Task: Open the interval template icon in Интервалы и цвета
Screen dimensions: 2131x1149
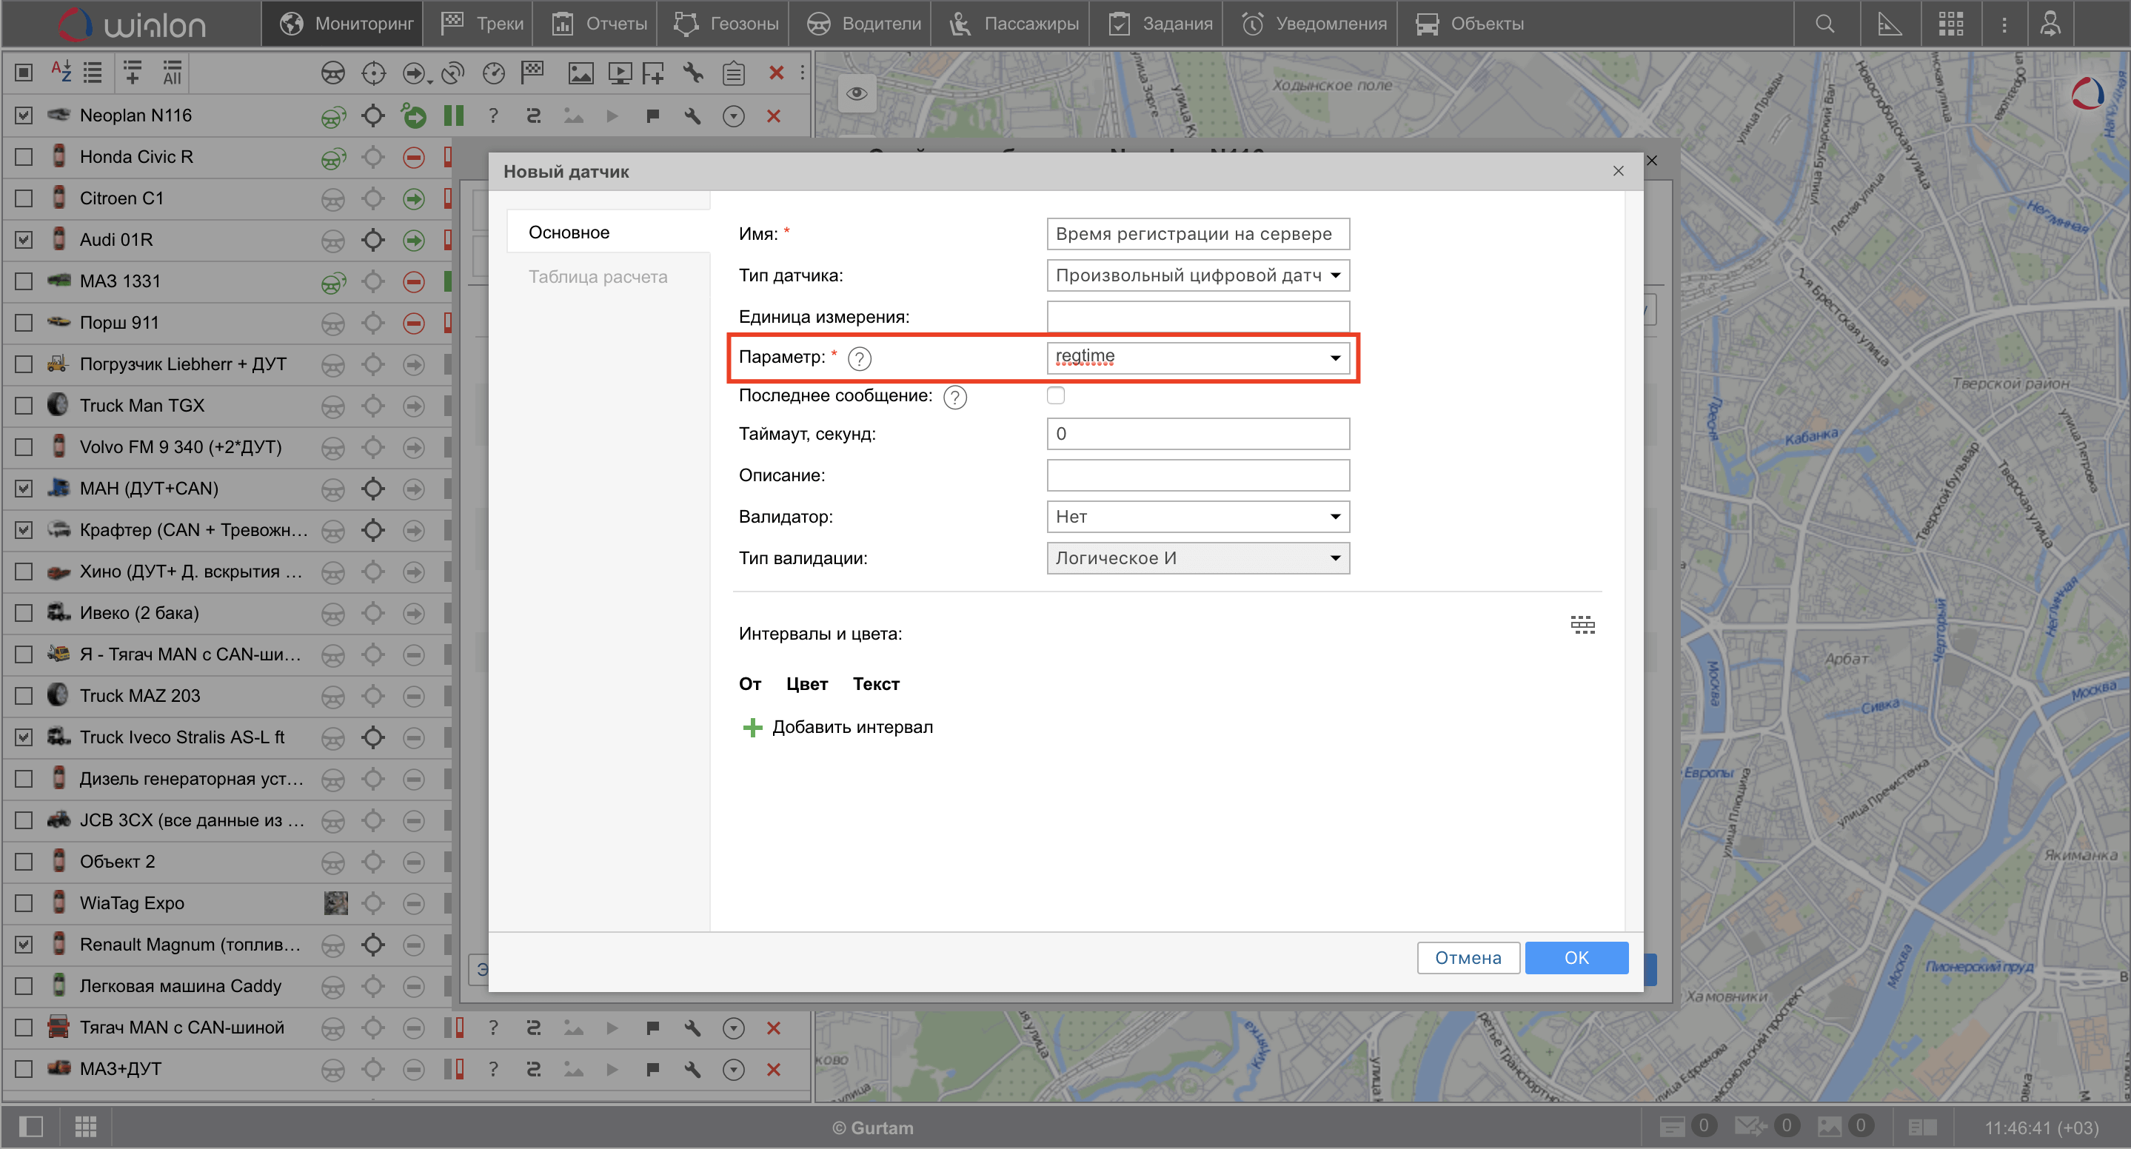Action: 1582,625
